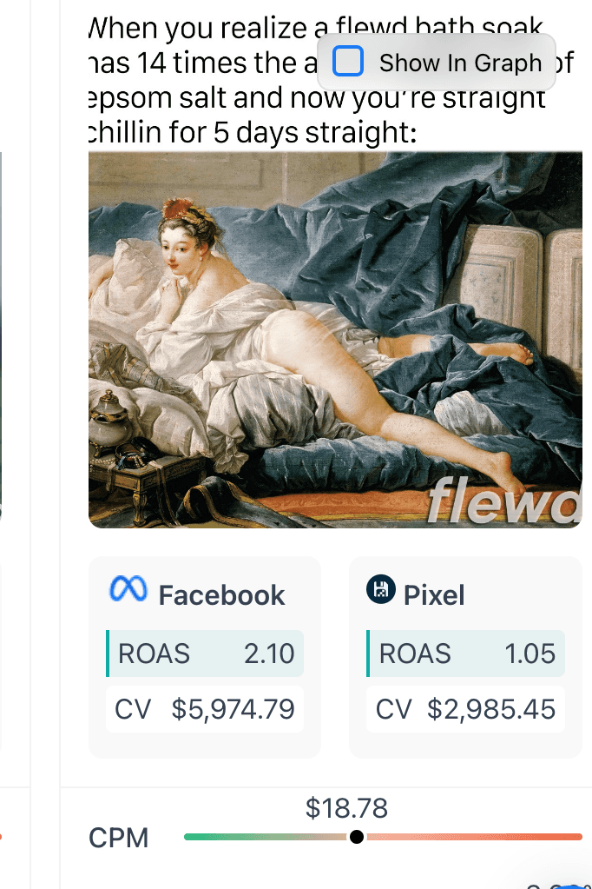Click the Pixel floppy-disk icon
Screen dimensions: 592x889
[x=381, y=589]
